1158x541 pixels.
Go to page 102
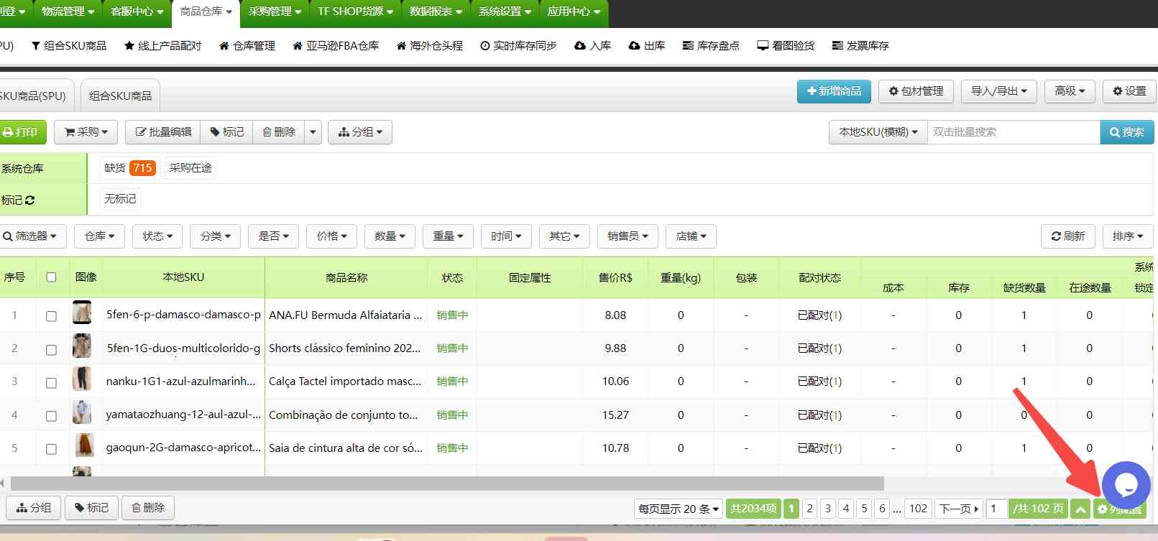(918, 509)
